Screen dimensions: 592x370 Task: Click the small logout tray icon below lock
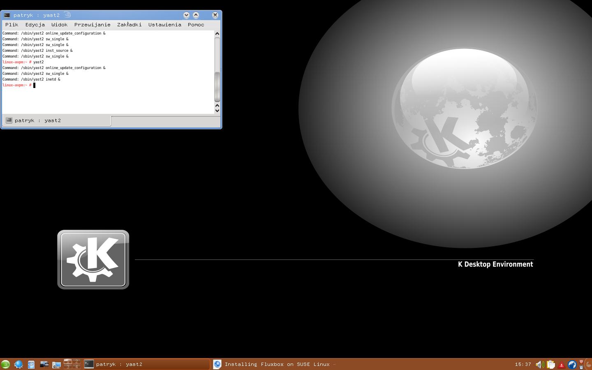[x=581, y=367]
